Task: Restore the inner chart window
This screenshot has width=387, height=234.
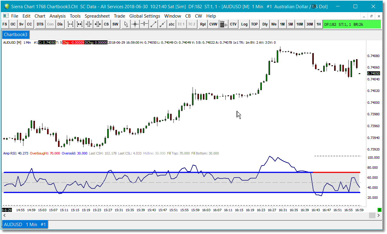Action: pos(371,16)
